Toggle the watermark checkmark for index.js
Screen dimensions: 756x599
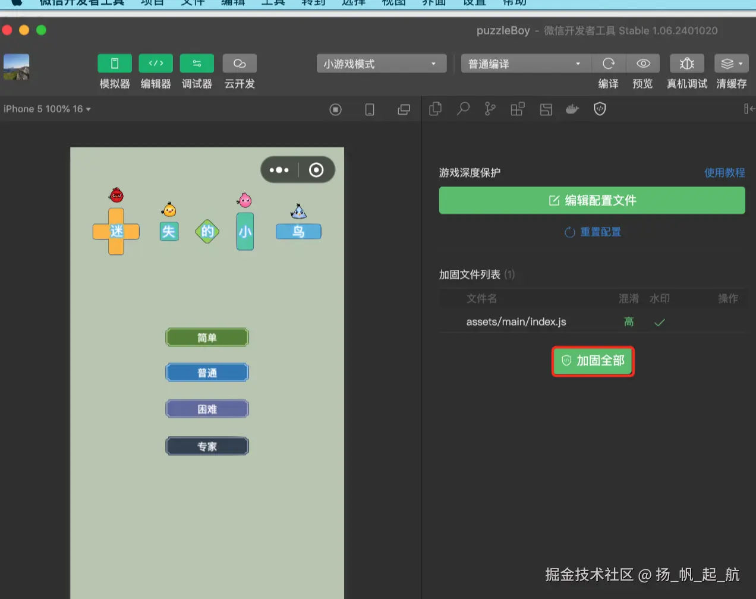659,323
